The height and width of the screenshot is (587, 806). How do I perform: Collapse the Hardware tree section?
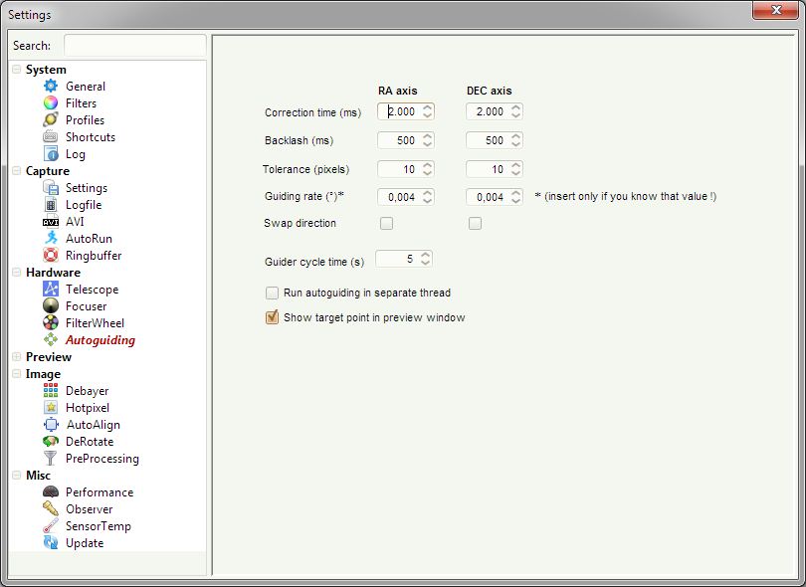(x=17, y=272)
